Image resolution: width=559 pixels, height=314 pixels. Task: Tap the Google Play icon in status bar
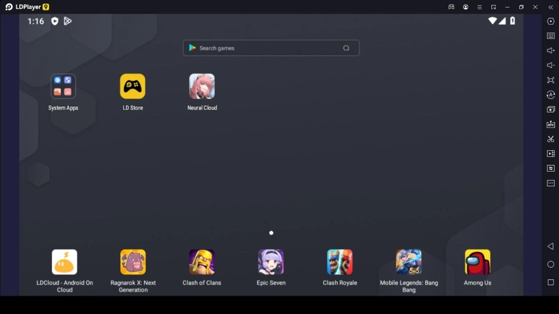click(x=68, y=21)
